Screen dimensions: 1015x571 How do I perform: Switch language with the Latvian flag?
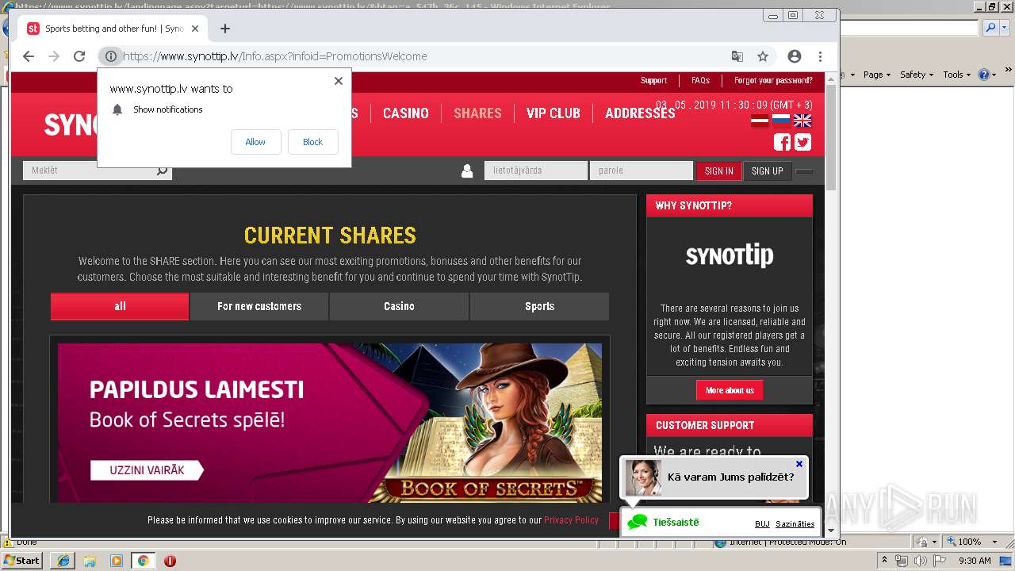(760, 121)
